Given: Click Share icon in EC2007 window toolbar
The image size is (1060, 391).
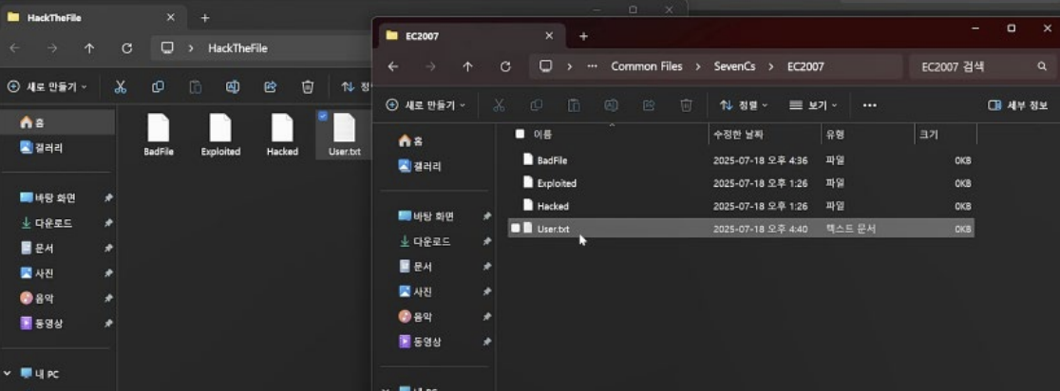Looking at the screenshot, I should coord(649,105).
